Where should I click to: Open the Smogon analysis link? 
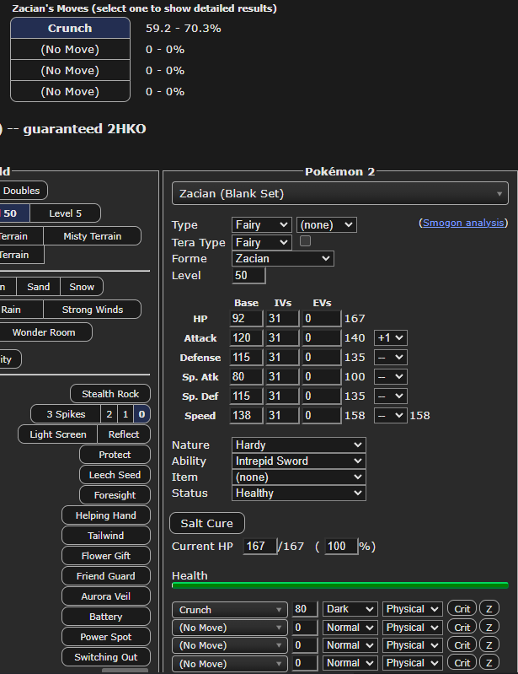pyautogui.click(x=463, y=223)
